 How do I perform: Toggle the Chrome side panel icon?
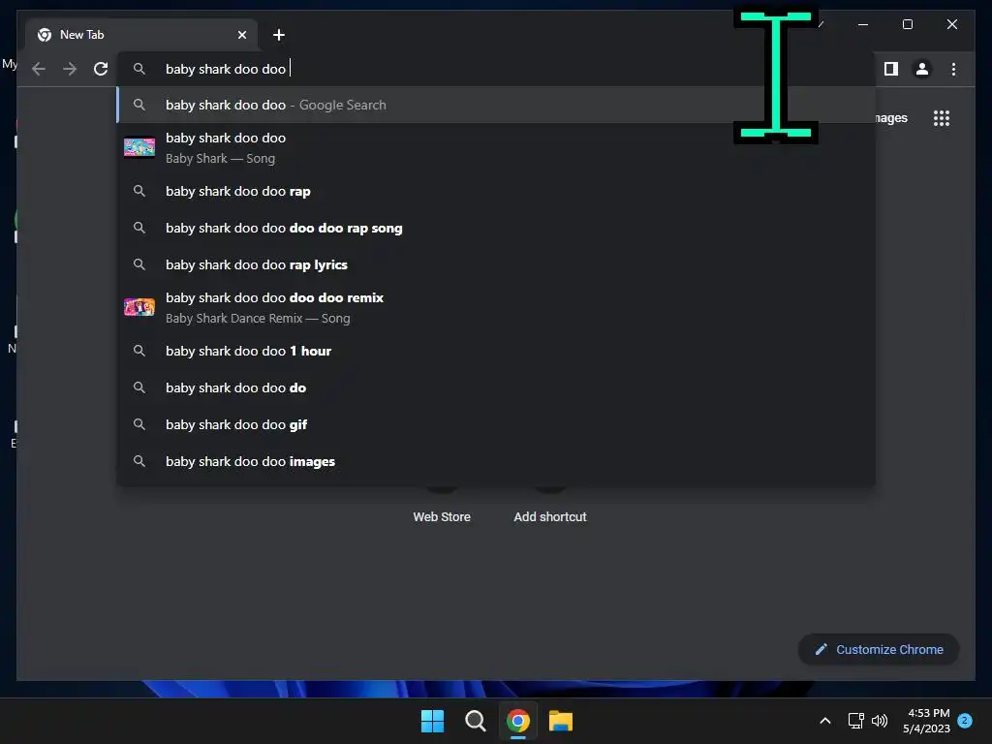point(891,69)
